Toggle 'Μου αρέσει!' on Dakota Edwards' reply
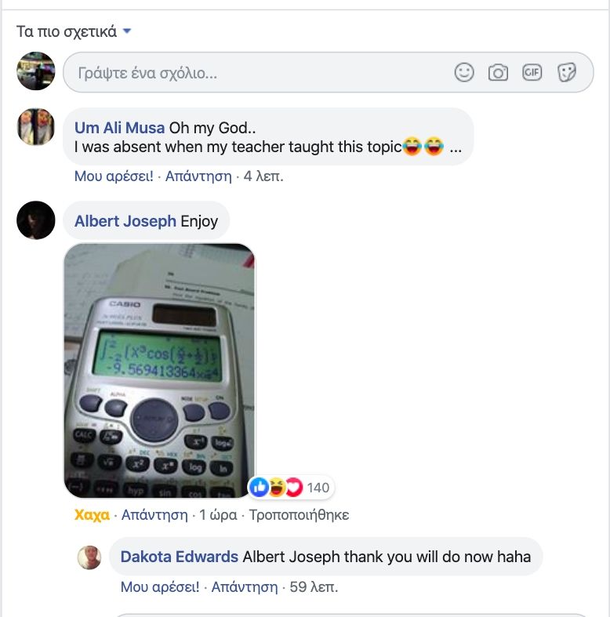The height and width of the screenshot is (617, 610). pos(160,587)
